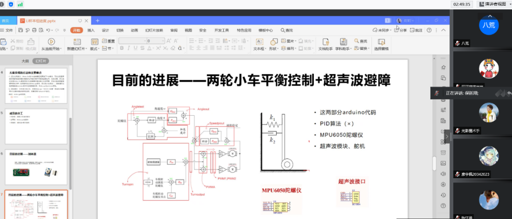
Task: Click the Share (分享) button
Action: (400, 30)
